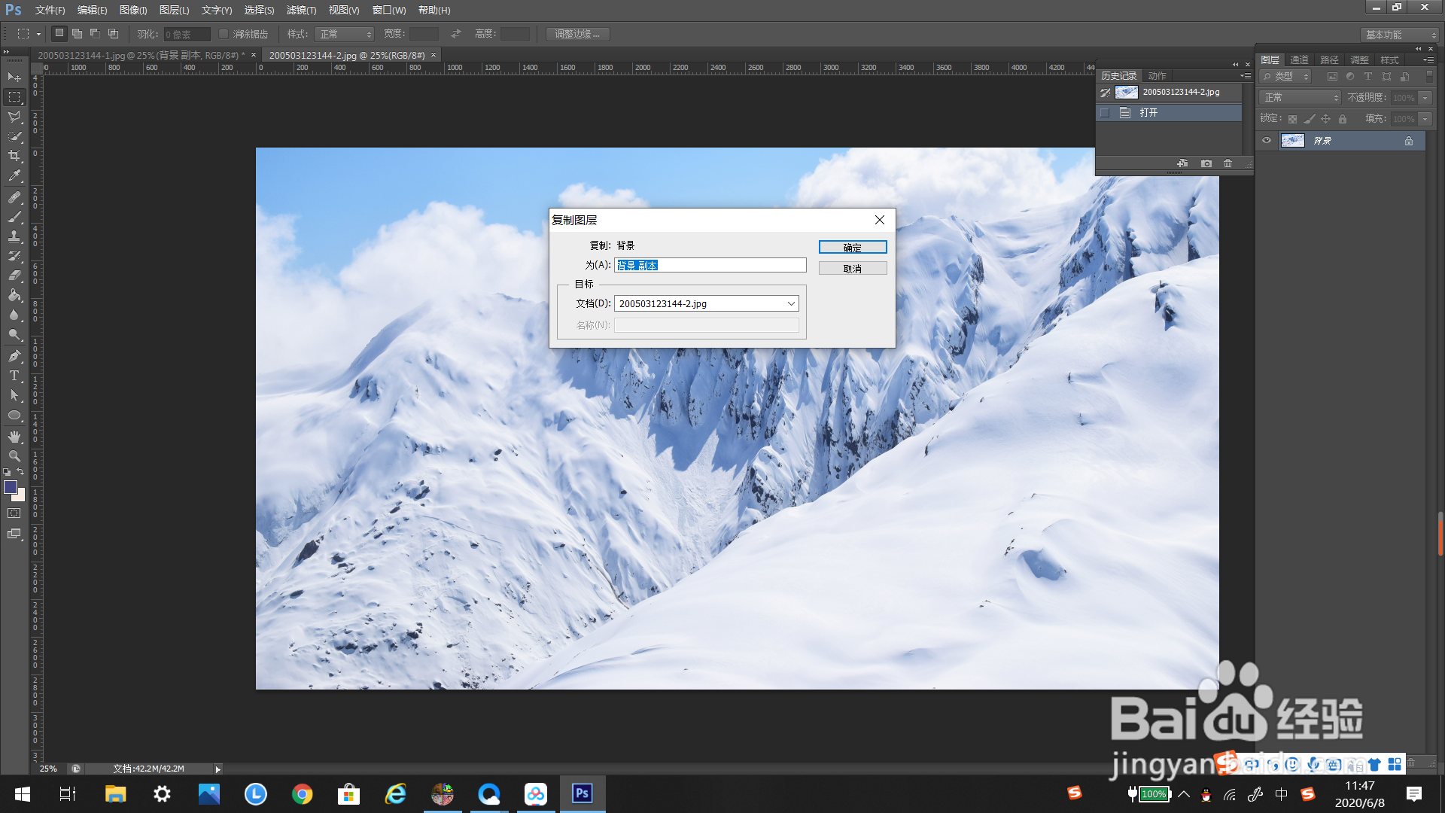This screenshot has width=1445, height=813.
Task: Select the Pen tool
Action: coord(14,356)
